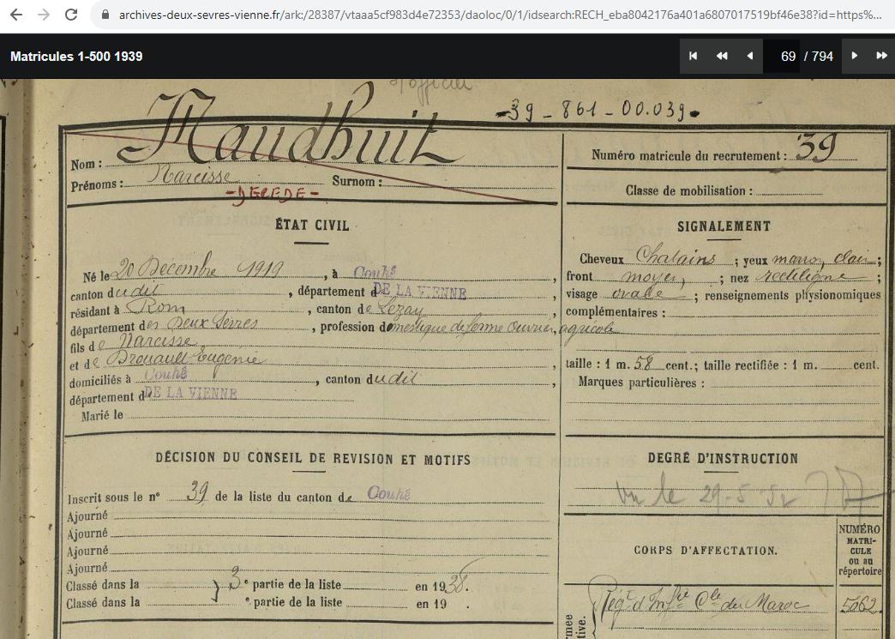Click the 'SIGNALEMENT' heading on the document
895x639 pixels.
pyautogui.click(x=724, y=226)
